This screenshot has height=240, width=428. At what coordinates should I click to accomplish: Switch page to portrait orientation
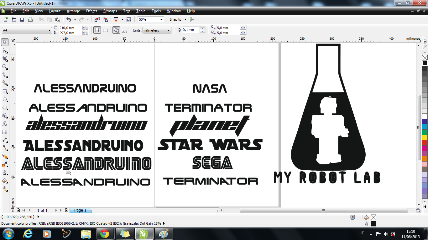click(x=97, y=30)
